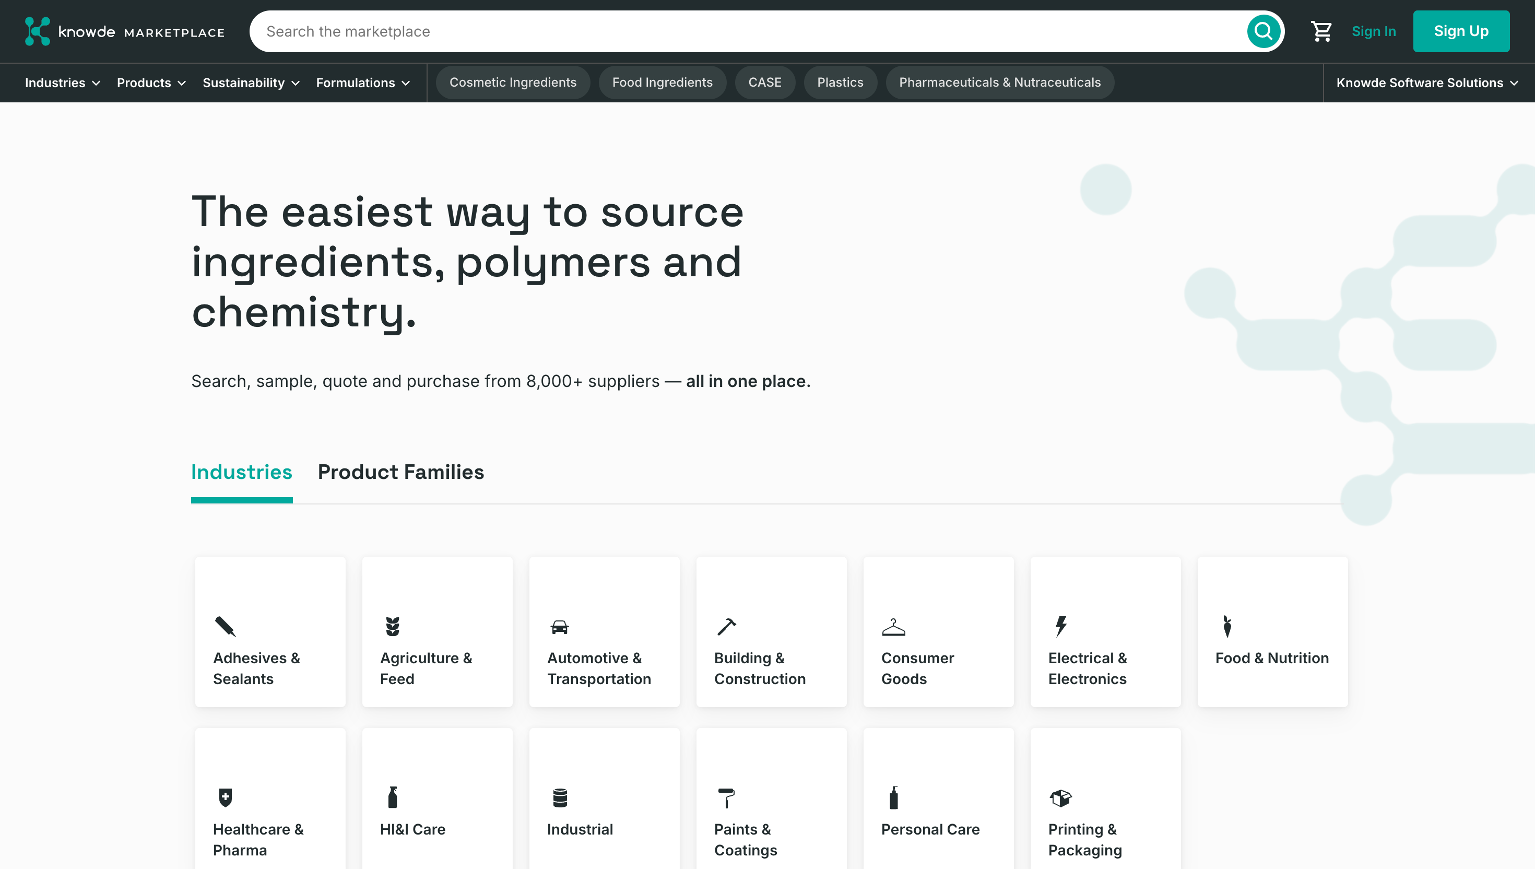
Task: Click the Agriculture & Feed wheat icon
Action: [x=392, y=626]
